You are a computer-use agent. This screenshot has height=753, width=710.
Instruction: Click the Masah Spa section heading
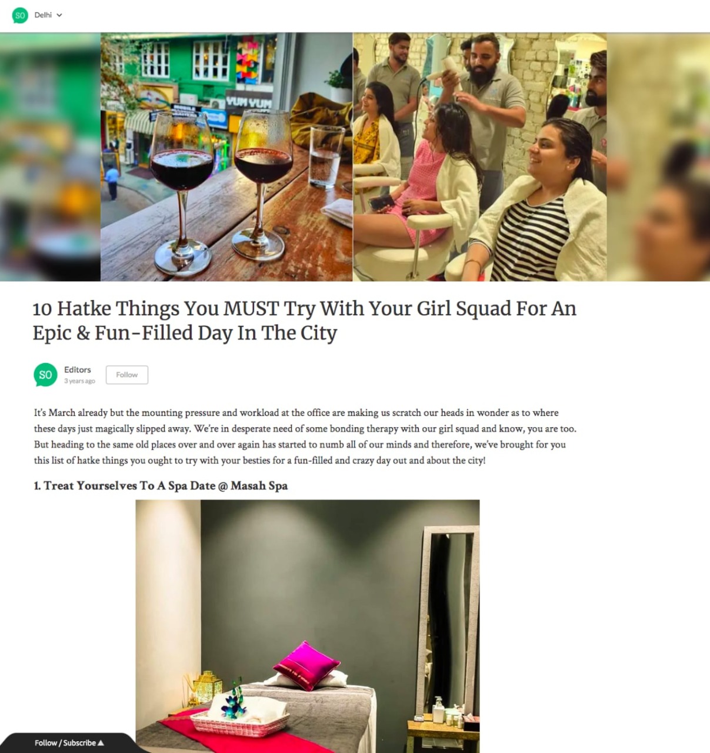tap(161, 486)
